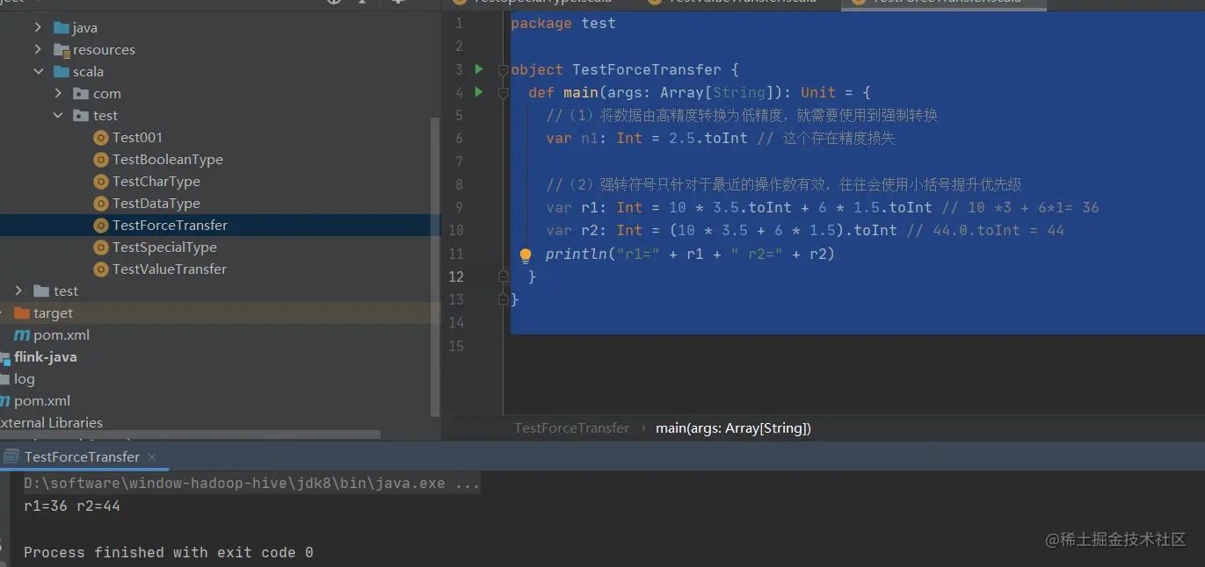Image resolution: width=1205 pixels, height=567 pixels.
Task: Expand the java folder chevron
Action: tap(38, 27)
